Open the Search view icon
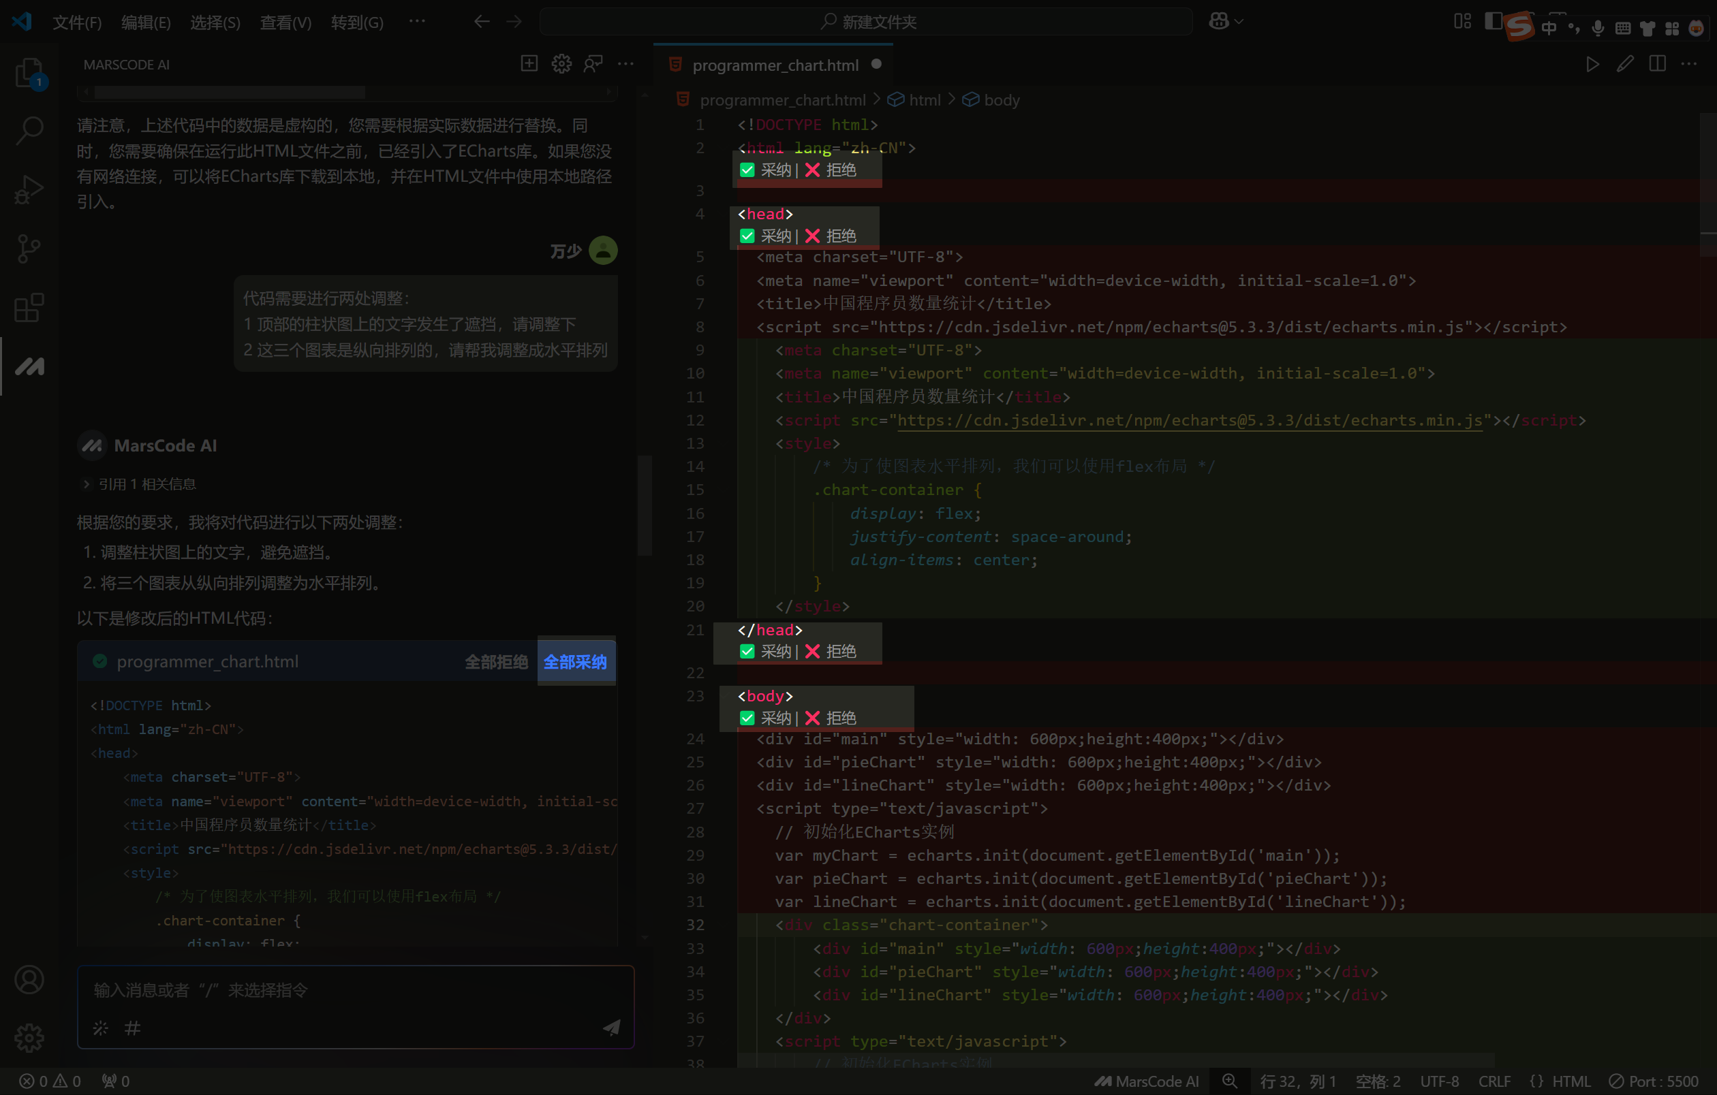This screenshot has width=1717, height=1095. (29, 130)
